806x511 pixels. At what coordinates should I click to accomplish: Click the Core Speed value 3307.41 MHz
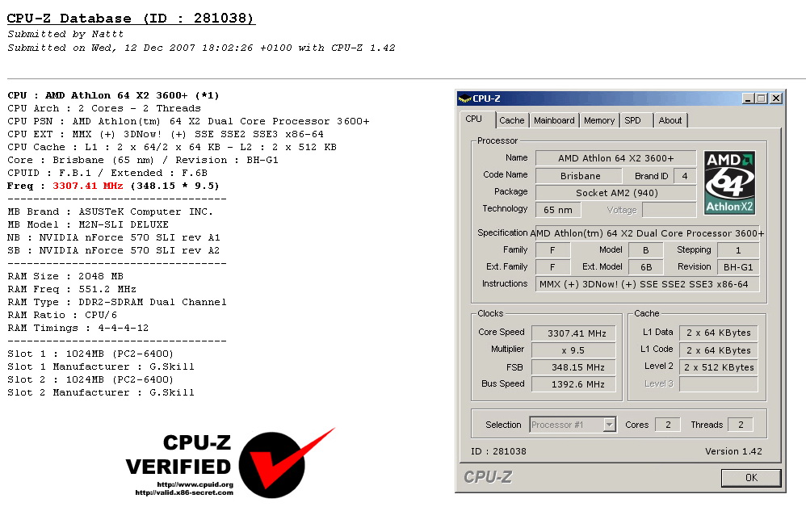[573, 333]
